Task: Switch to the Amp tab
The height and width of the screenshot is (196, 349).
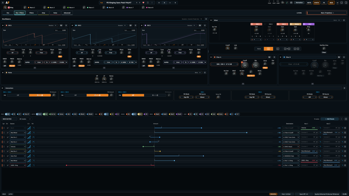Action: coord(43,13)
